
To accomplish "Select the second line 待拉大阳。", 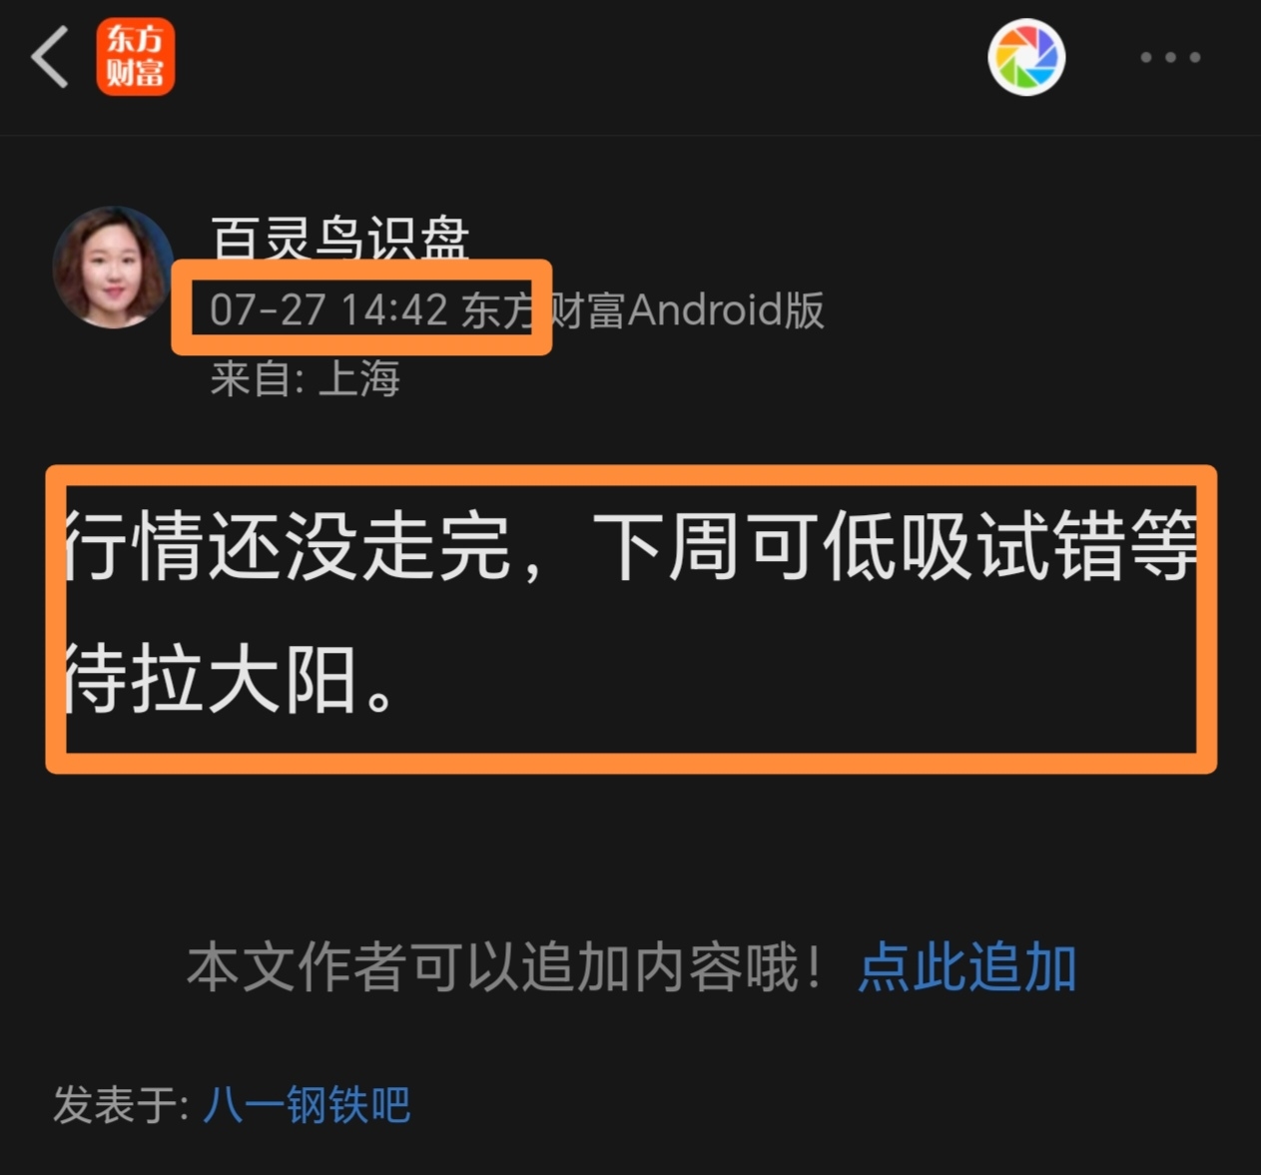I will click(232, 680).
